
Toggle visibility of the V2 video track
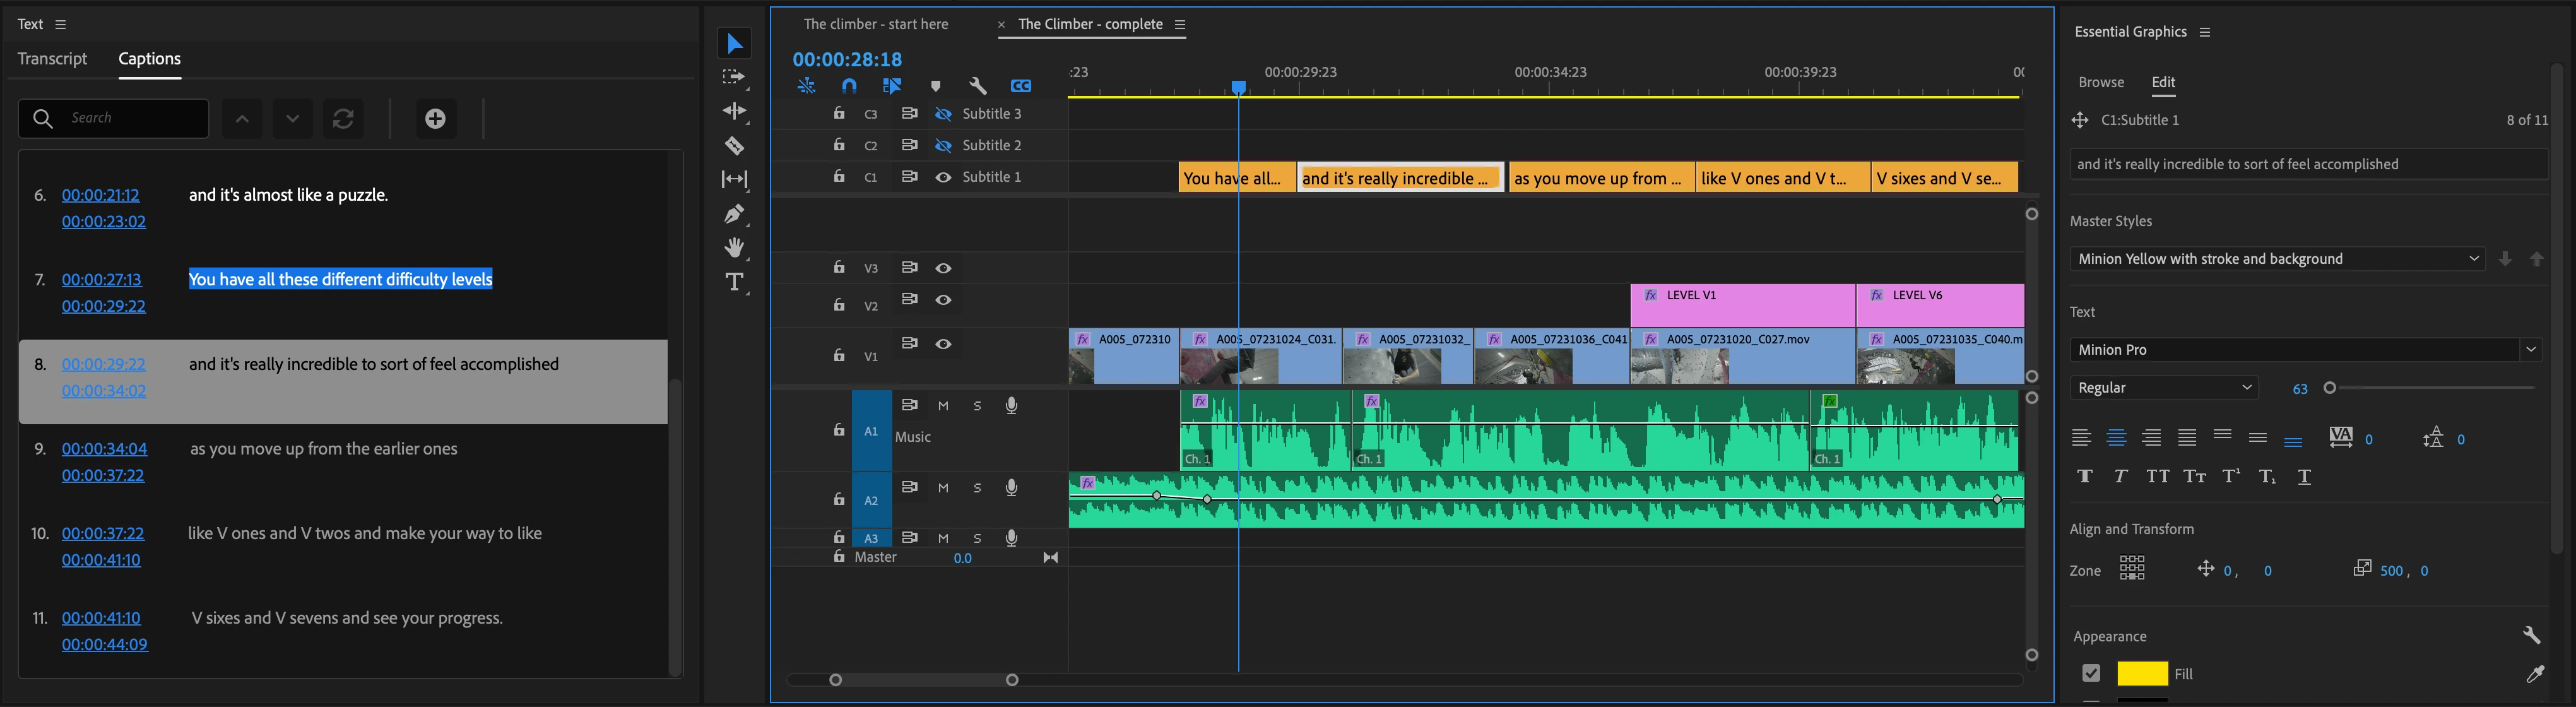(943, 300)
